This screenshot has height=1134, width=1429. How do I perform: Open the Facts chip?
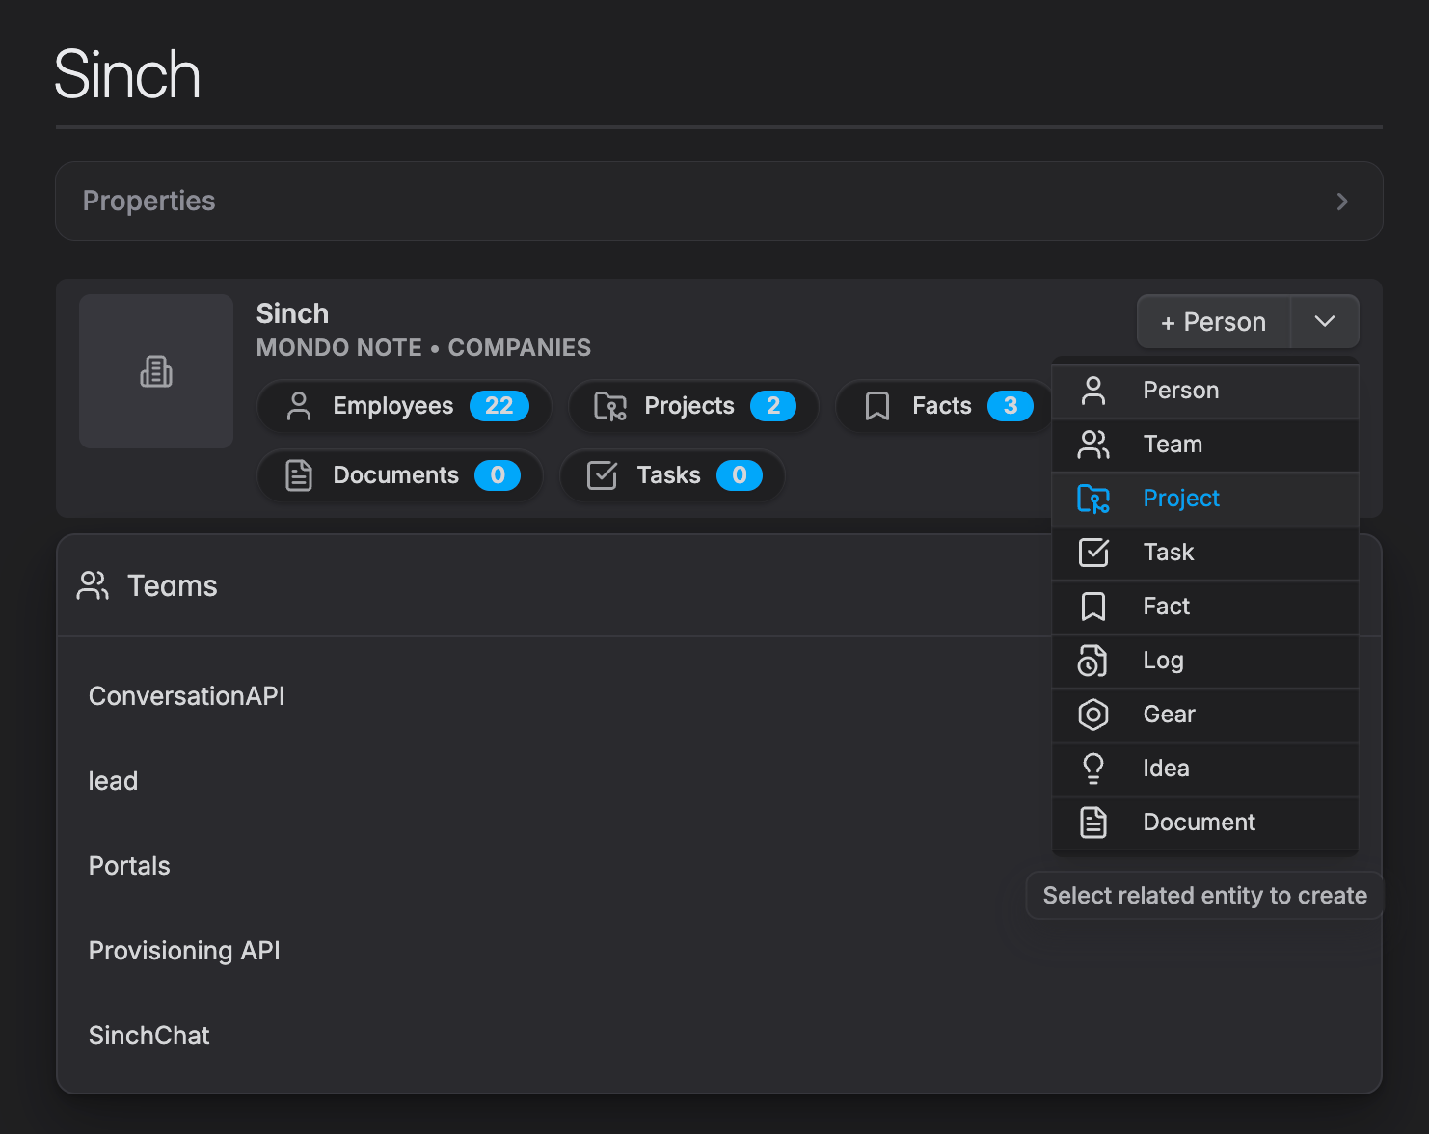[946, 406]
